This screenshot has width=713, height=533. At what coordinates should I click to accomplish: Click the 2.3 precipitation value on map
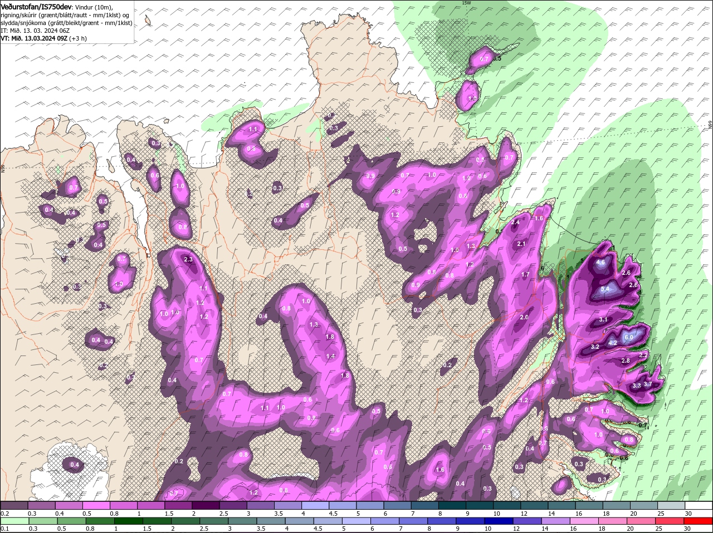(x=188, y=259)
